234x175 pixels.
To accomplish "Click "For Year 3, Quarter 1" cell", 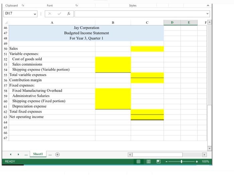I will coord(86,38).
